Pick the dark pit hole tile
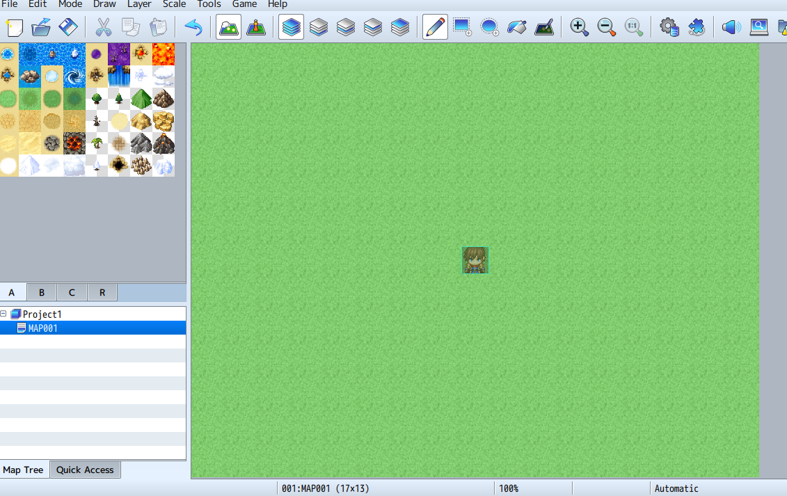The width and height of the screenshot is (787, 496). pyautogui.click(x=119, y=165)
